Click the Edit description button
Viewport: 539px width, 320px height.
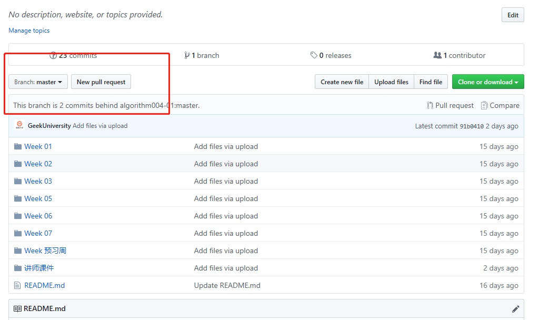coord(513,15)
